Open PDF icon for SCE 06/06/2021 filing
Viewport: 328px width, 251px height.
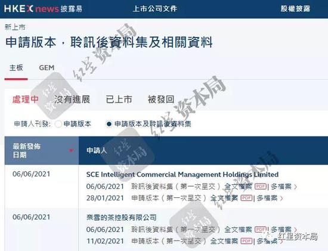(x=261, y=187)
